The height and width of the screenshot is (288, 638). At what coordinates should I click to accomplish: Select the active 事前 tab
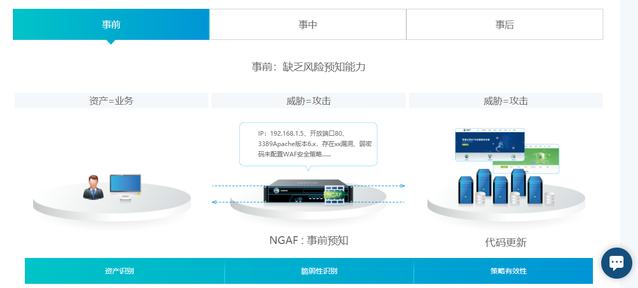[x=111, y=24]
